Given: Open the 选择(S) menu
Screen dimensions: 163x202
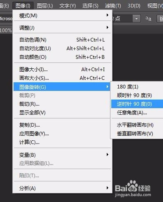Looking at the screenshot, I should point(90,6).
